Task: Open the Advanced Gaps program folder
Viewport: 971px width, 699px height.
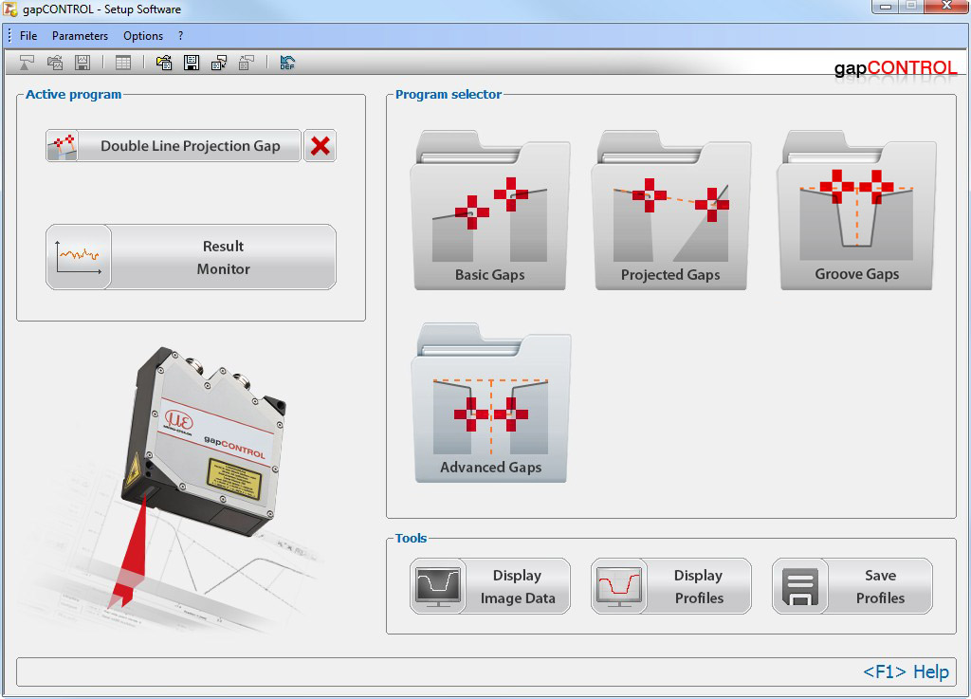Action: pyautogui.click(x=491, y=402)
